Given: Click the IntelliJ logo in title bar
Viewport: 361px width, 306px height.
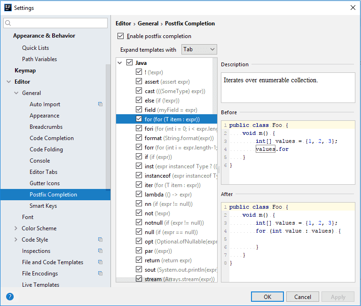Looking at the screenshot, I should point(8,8).
